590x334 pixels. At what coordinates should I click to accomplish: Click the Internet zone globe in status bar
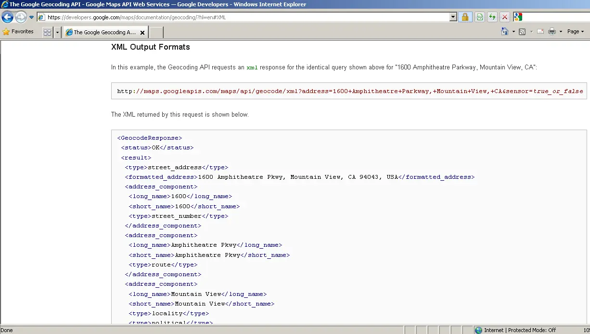478,330
